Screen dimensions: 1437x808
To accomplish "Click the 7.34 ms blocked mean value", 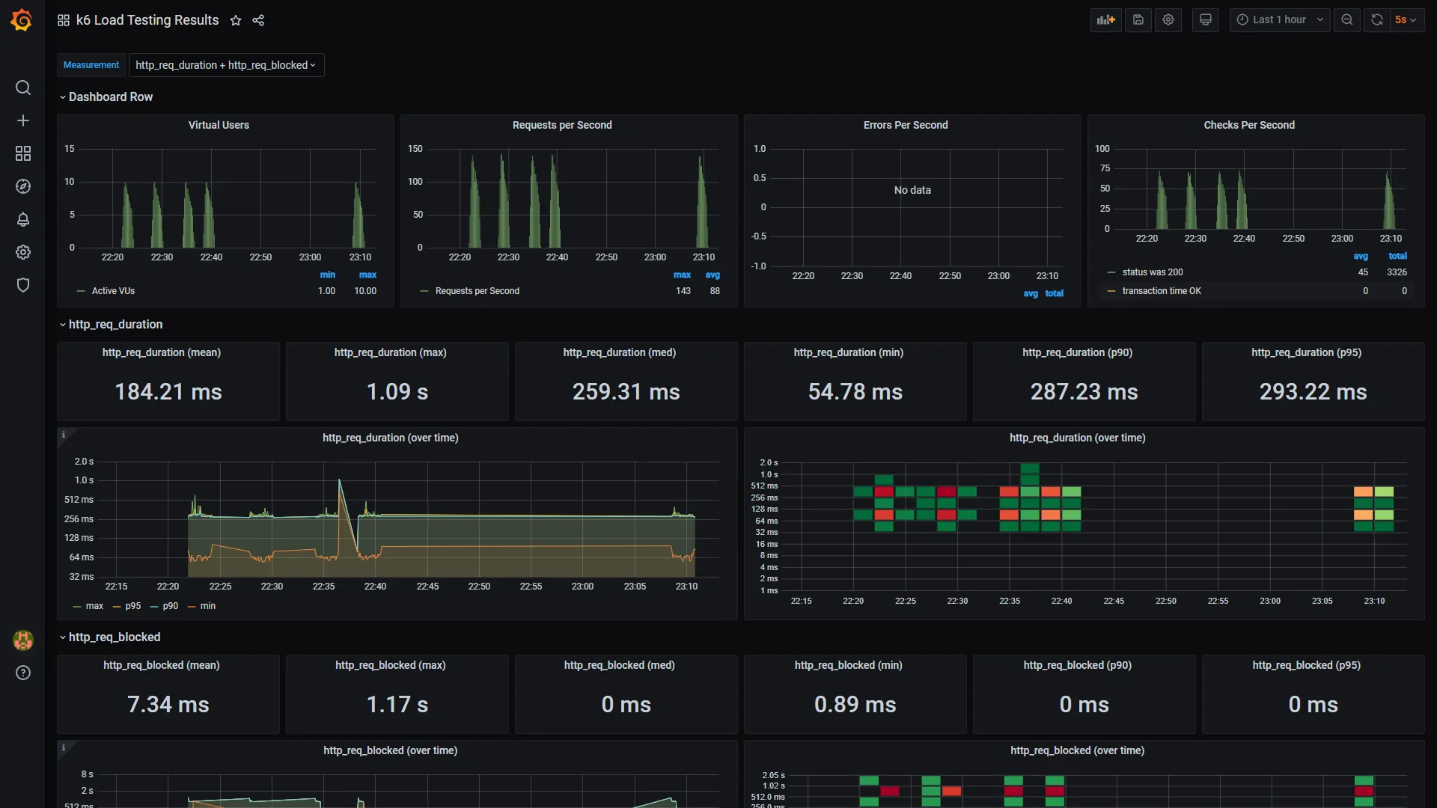I will pos(168,705).
